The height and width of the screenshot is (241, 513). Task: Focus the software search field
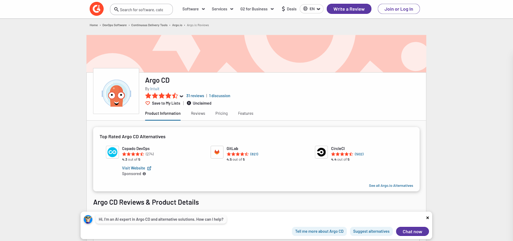(x=141, y=10)
